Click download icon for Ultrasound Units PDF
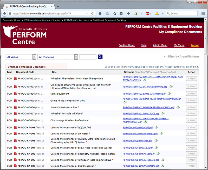 coord(171,87)
